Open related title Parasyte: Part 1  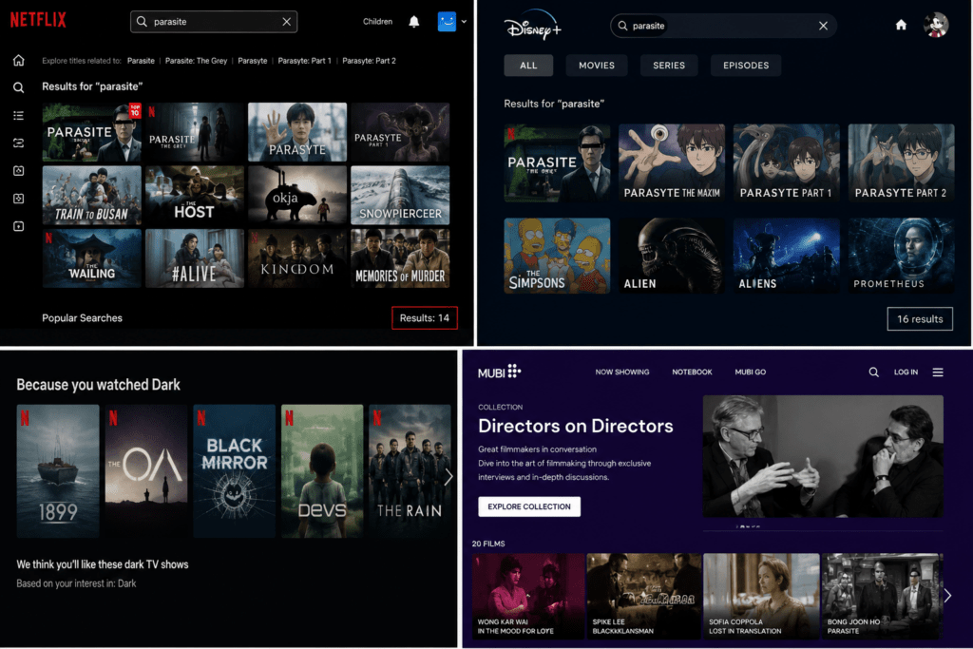coord(304,61)
